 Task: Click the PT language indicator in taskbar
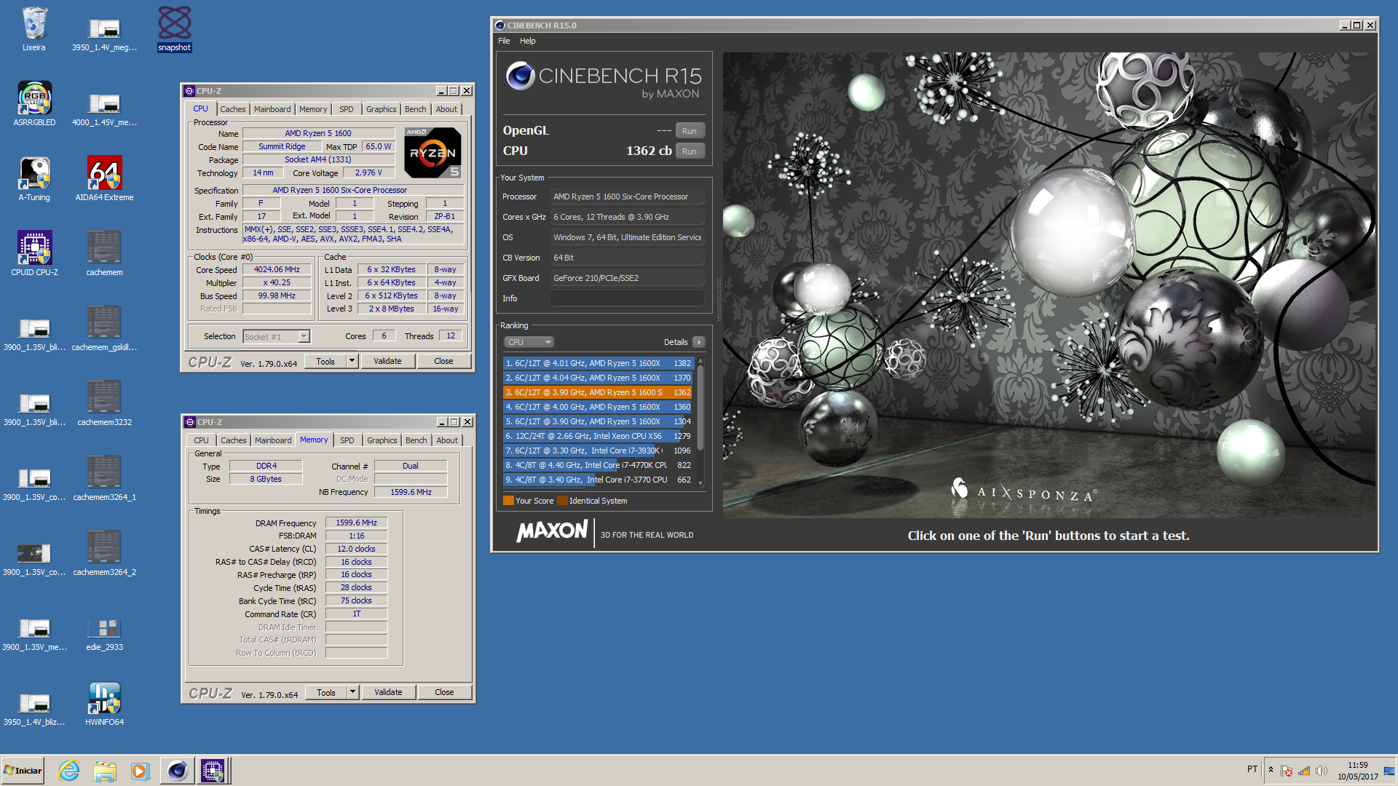[x=1252, y=769]
